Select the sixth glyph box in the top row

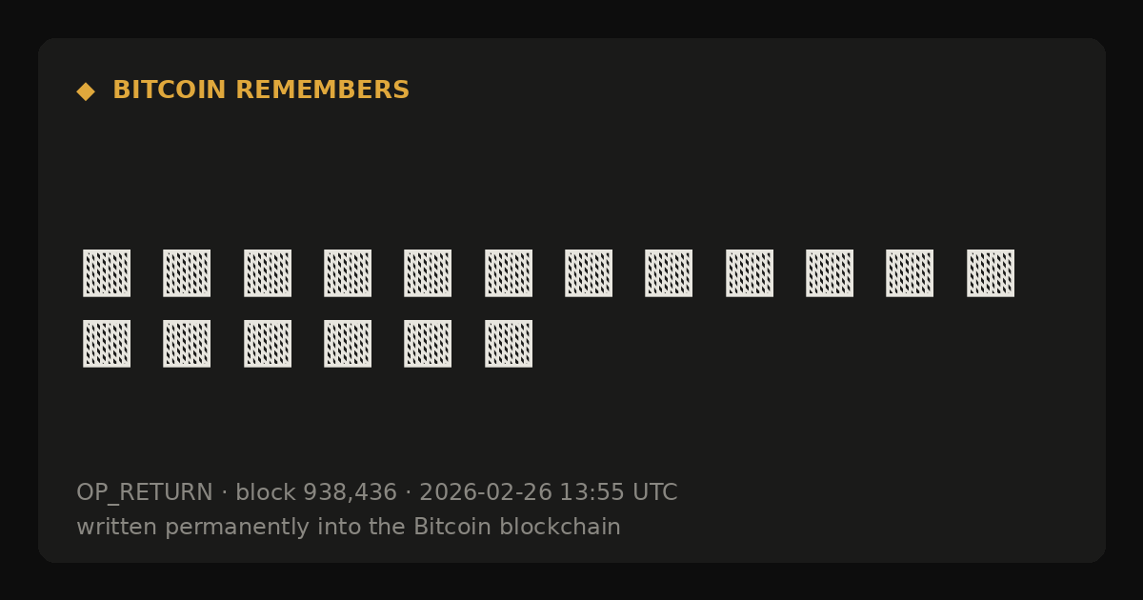pos(509,273)
